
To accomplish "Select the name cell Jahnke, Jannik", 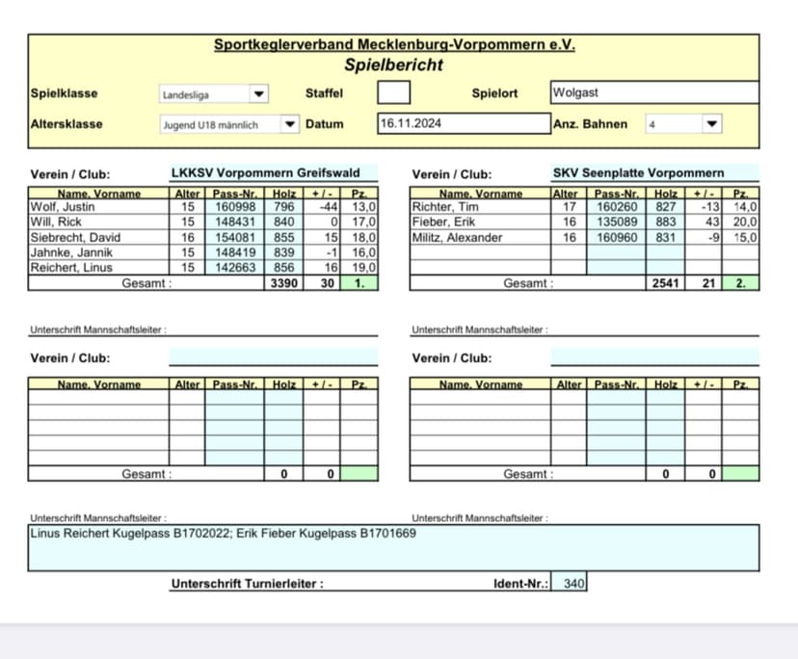I will (98, 252).
